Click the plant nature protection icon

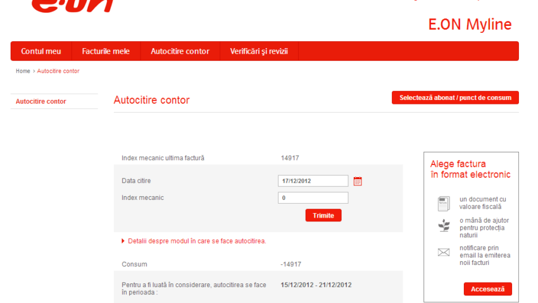coord(444,226)
